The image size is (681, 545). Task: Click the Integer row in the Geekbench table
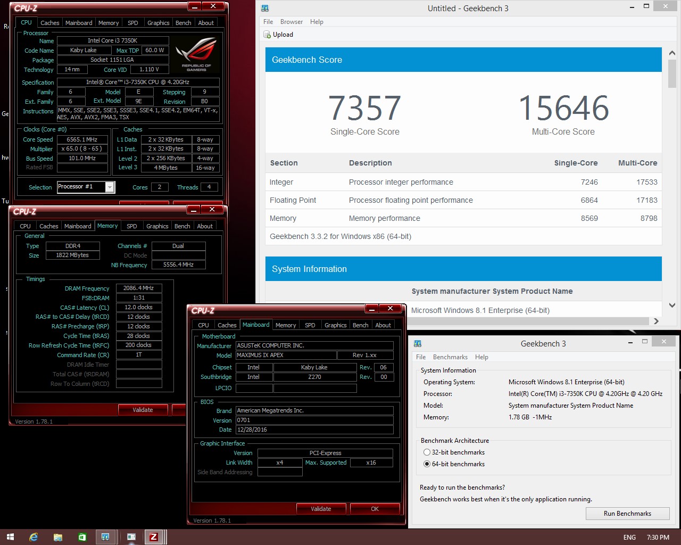pyautogui.click(x=463, y=182)
